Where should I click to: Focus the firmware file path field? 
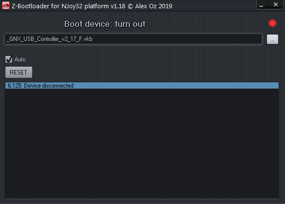133,39
